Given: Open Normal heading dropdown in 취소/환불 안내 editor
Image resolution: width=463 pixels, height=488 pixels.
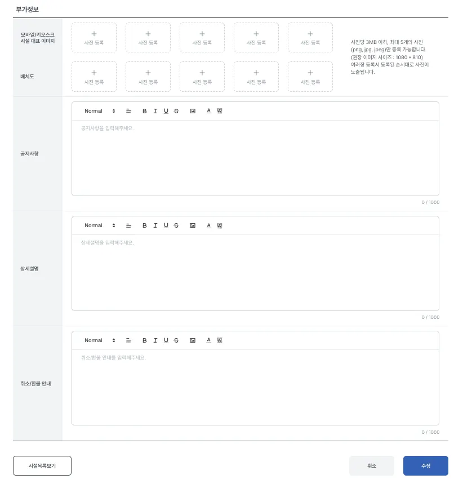Looking at the screenshot, I should [100, 340].
